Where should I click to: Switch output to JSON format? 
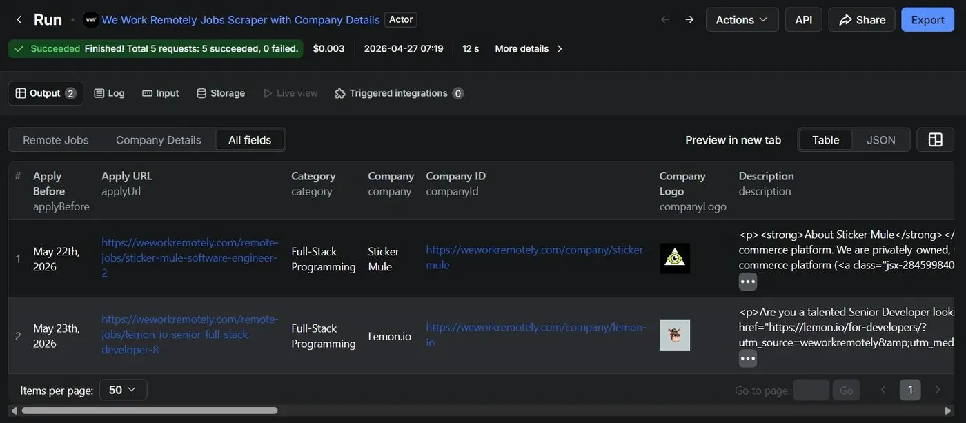[881, 140]
